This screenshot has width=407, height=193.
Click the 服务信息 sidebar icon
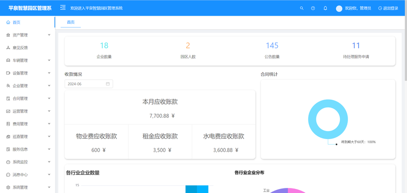point(8,149)
